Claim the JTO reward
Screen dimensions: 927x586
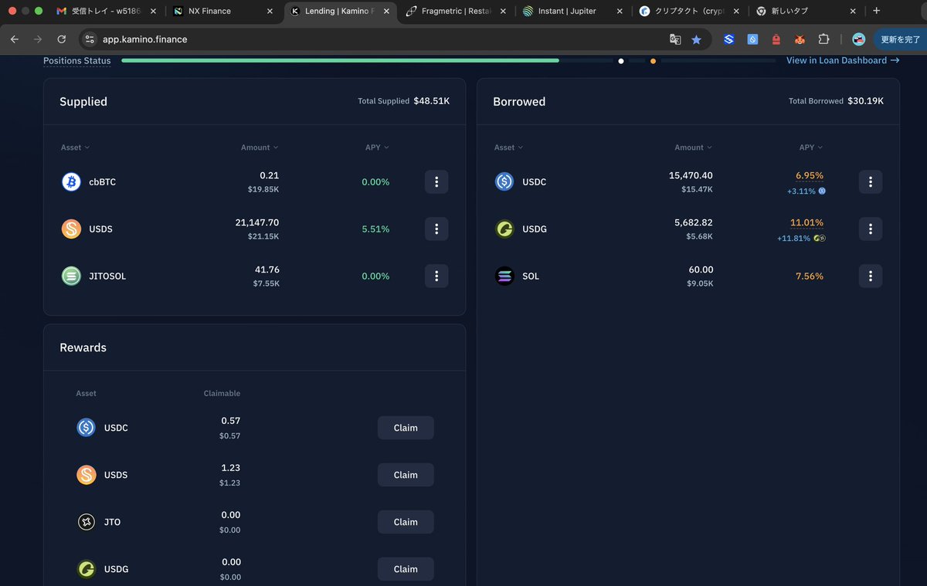[x=406, y=522]
